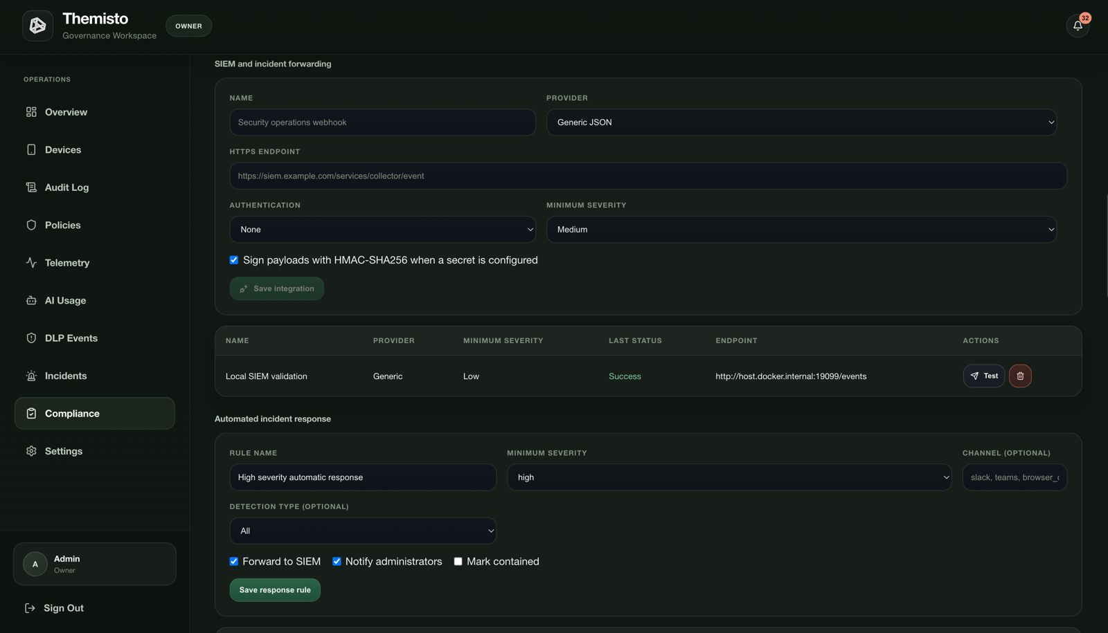Click Save response rule button
This screenshot has width=1108, height=633.
click(x=275, y=590)
